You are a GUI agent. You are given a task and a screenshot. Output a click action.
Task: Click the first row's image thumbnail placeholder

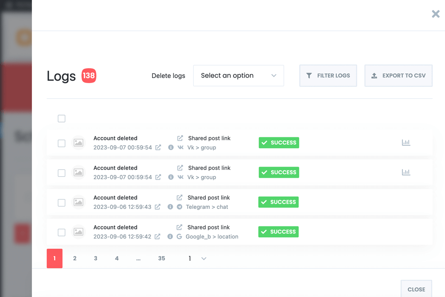coord(78,143)
